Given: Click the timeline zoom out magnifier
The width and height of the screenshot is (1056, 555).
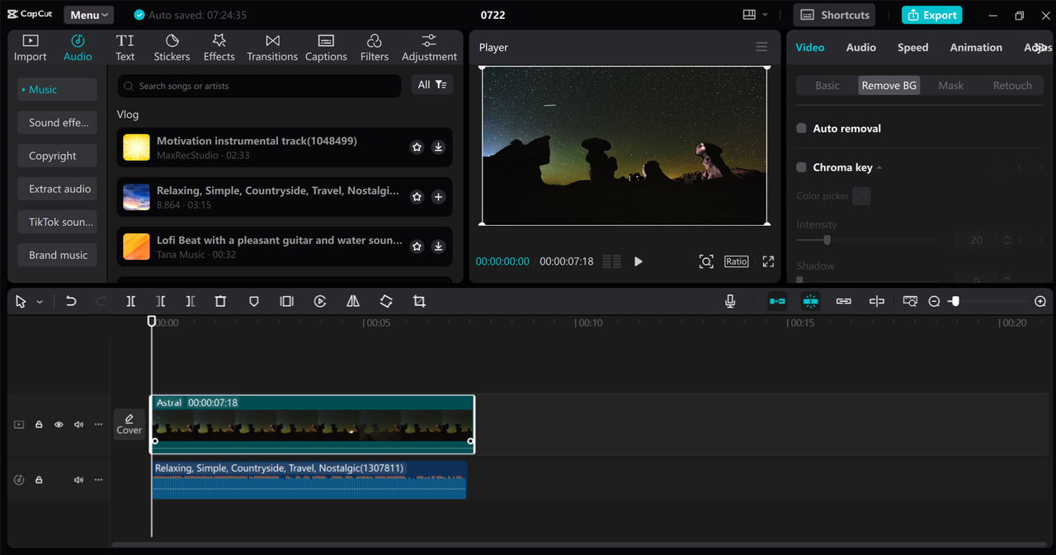Looking at the screenshot, I should pyautogui.click(x=934, y=302).
